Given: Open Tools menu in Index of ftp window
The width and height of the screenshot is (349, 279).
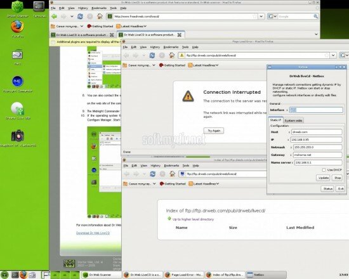Looking at the screenshot, I should click(x=186, y=165).
